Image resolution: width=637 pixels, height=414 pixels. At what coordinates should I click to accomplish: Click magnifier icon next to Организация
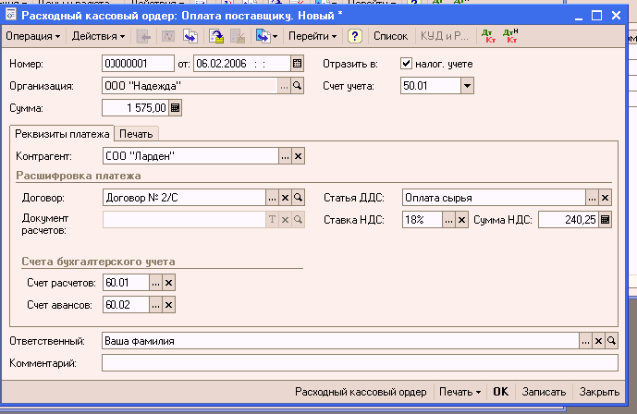[298, 86]
